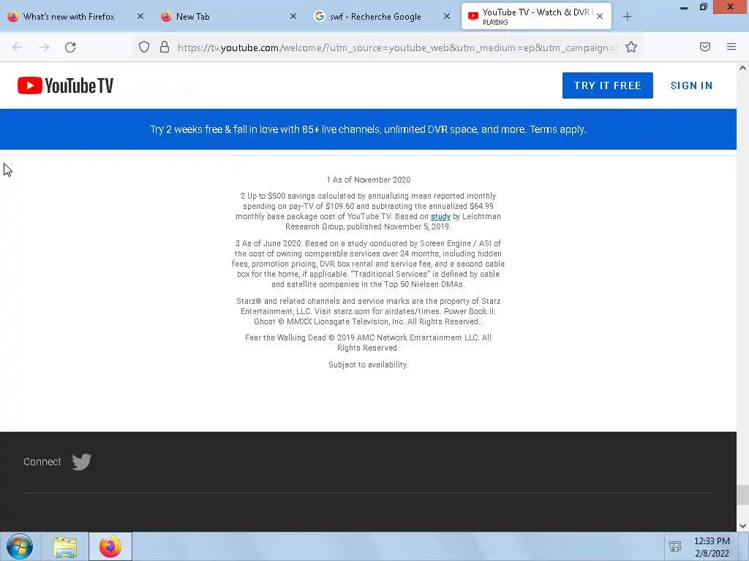Click the browser forward arrow
This screenshot has height=561, width=749.
click(44, 47)
